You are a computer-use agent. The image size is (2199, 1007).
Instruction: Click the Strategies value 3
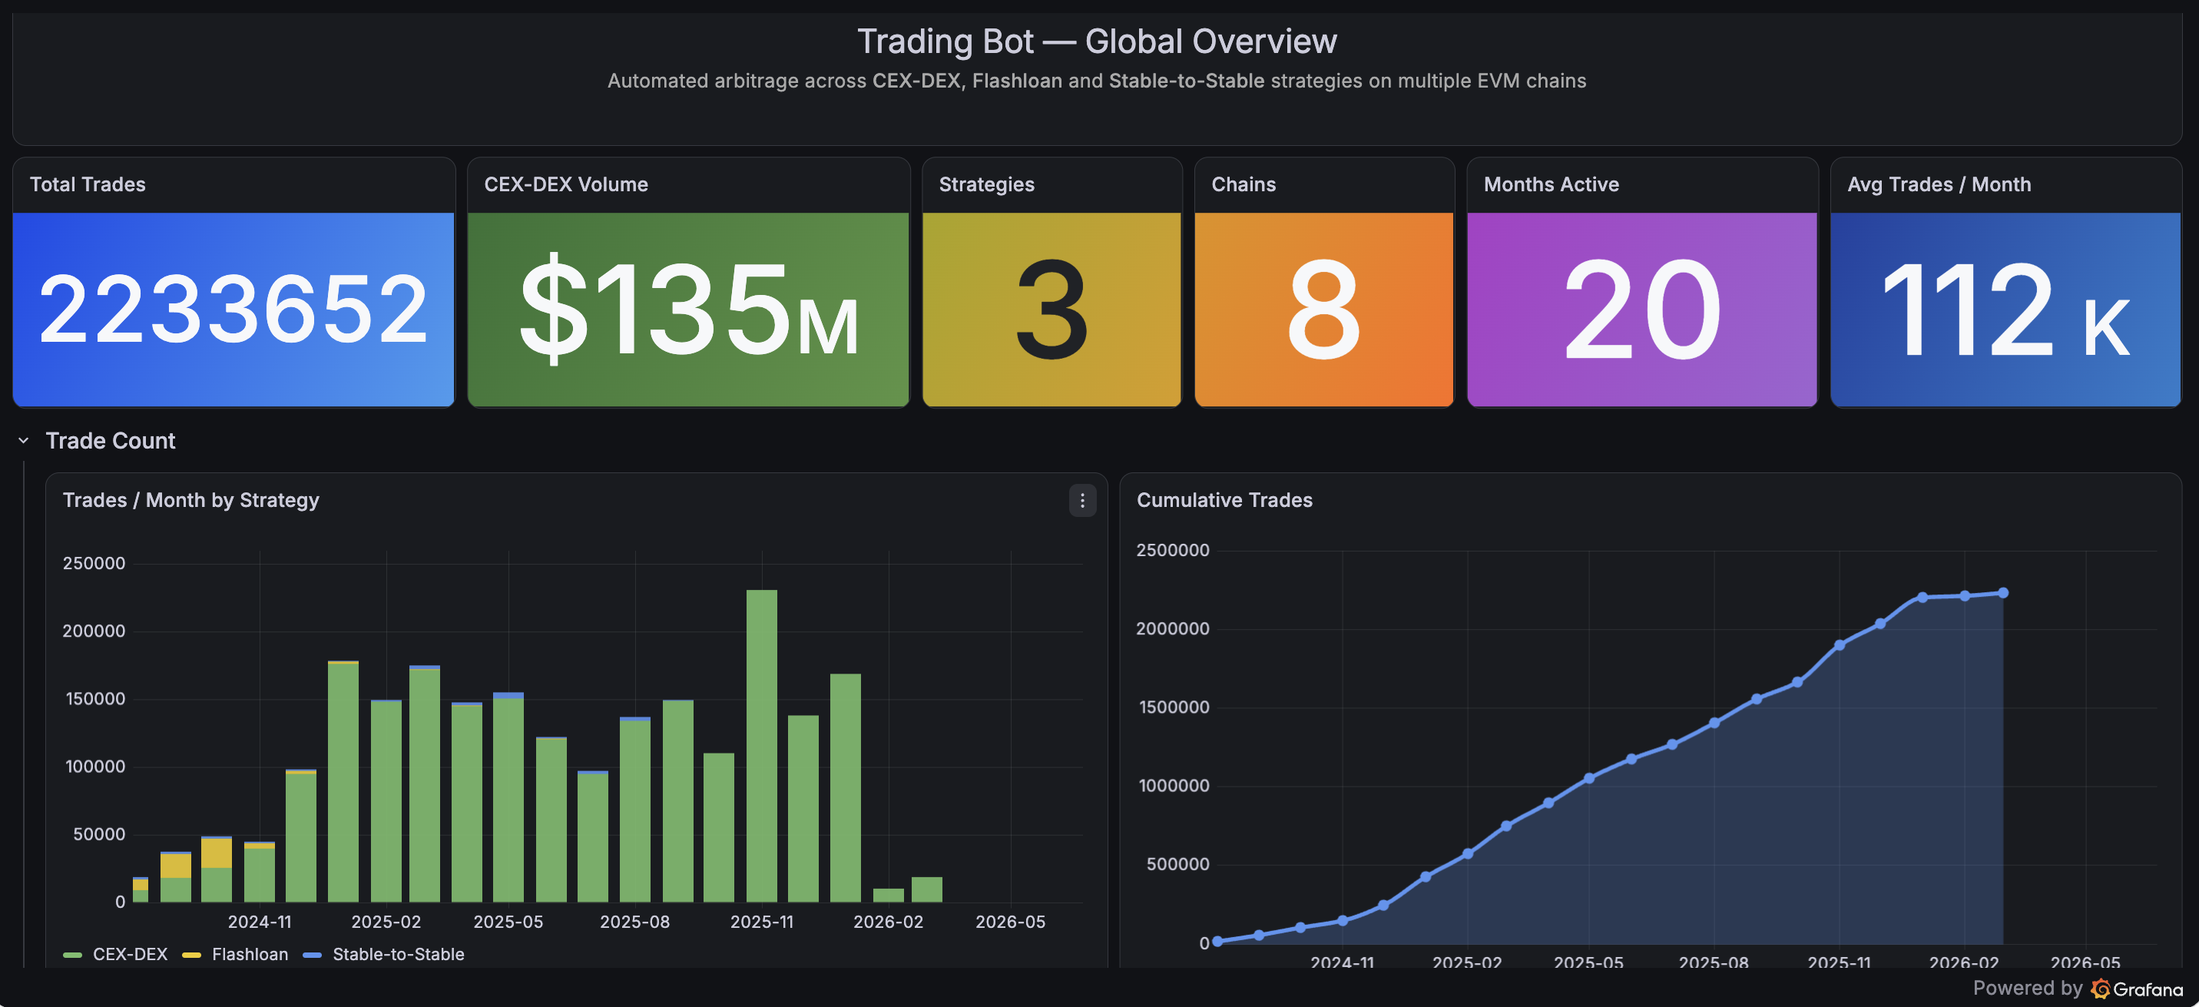[x=1051, y=309]
